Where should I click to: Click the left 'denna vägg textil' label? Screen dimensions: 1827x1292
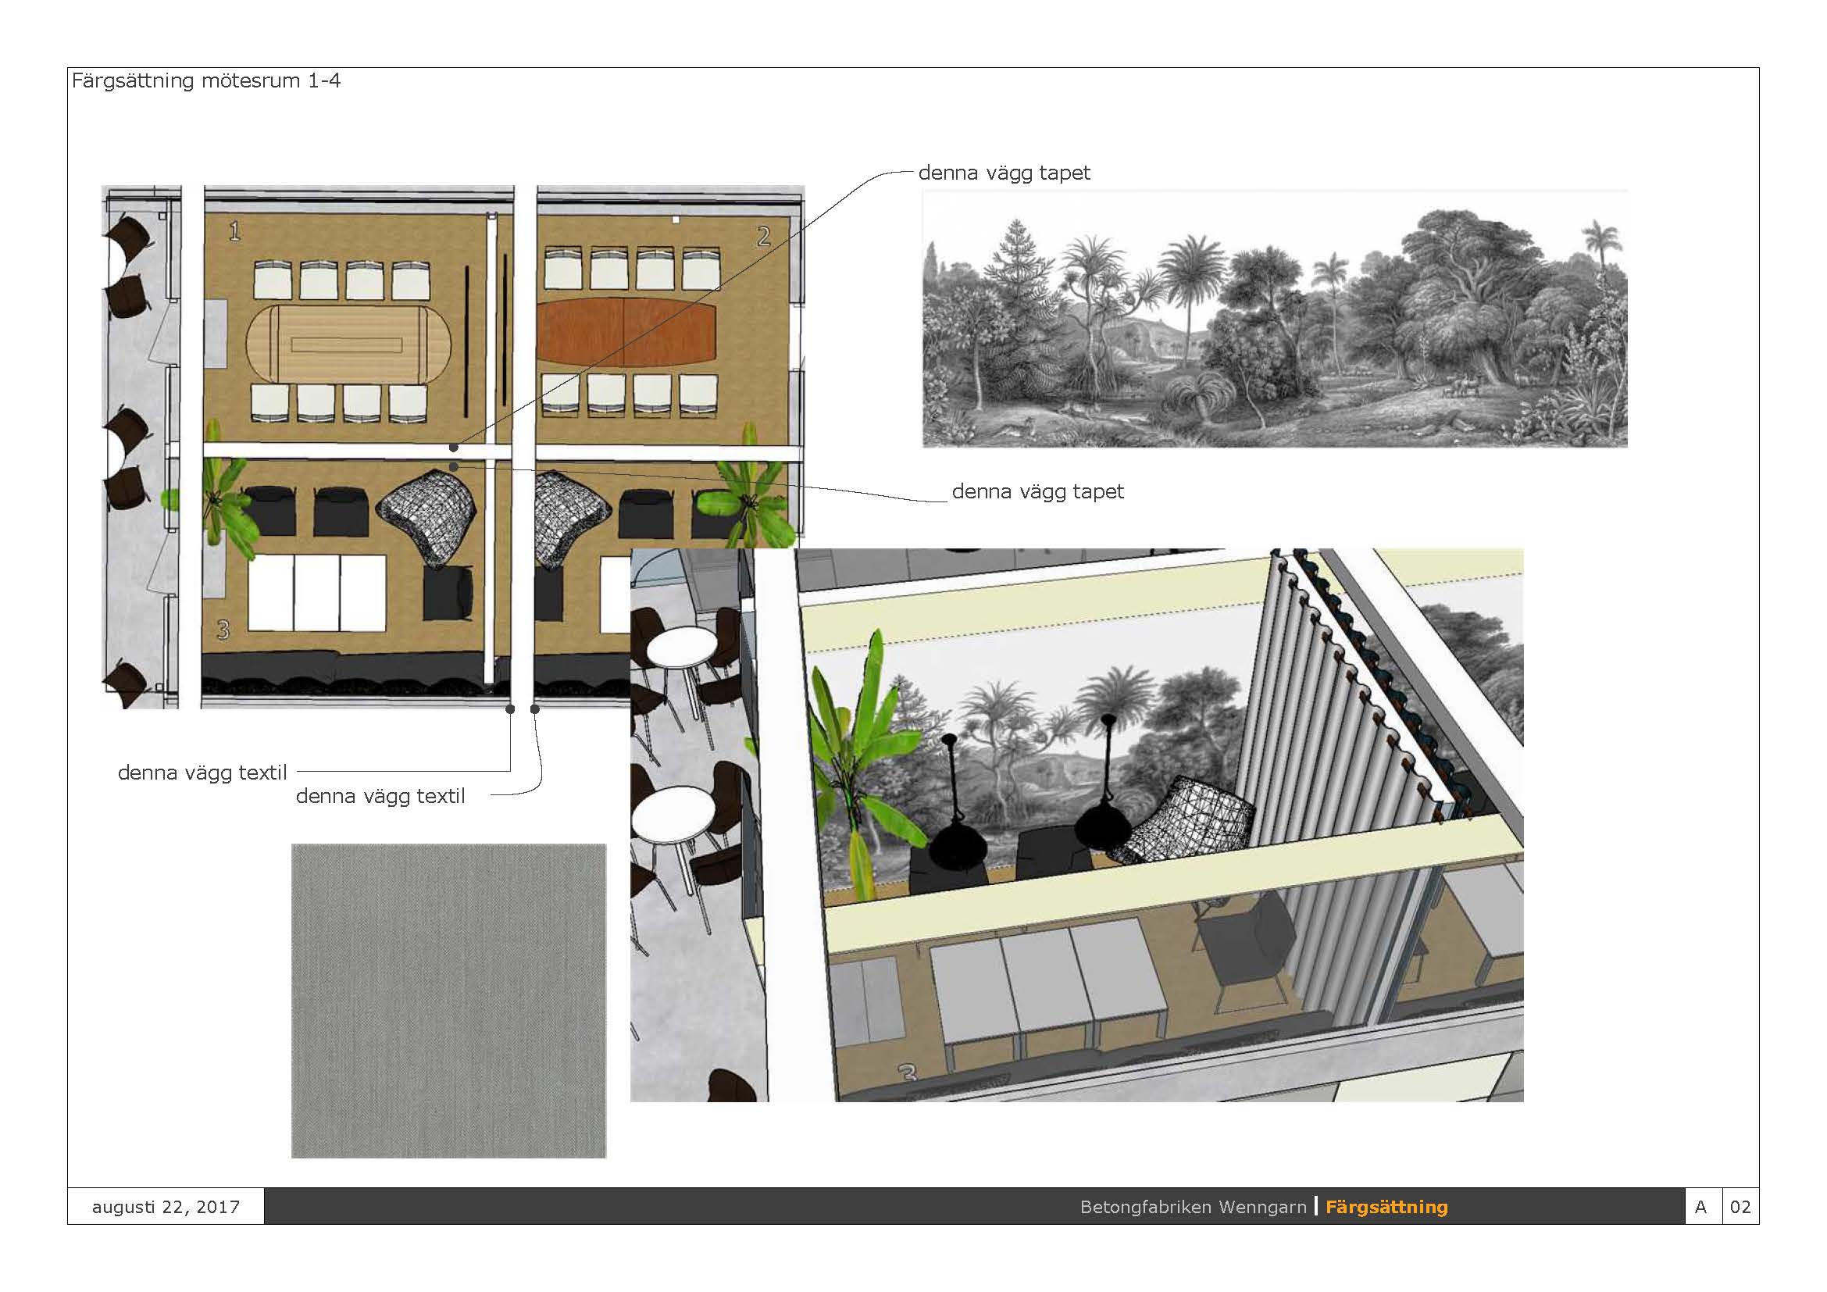(202, 773)
